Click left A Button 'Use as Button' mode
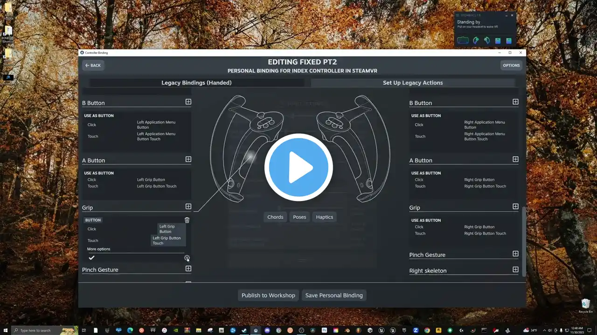597x335 pixels. (99, 173)
